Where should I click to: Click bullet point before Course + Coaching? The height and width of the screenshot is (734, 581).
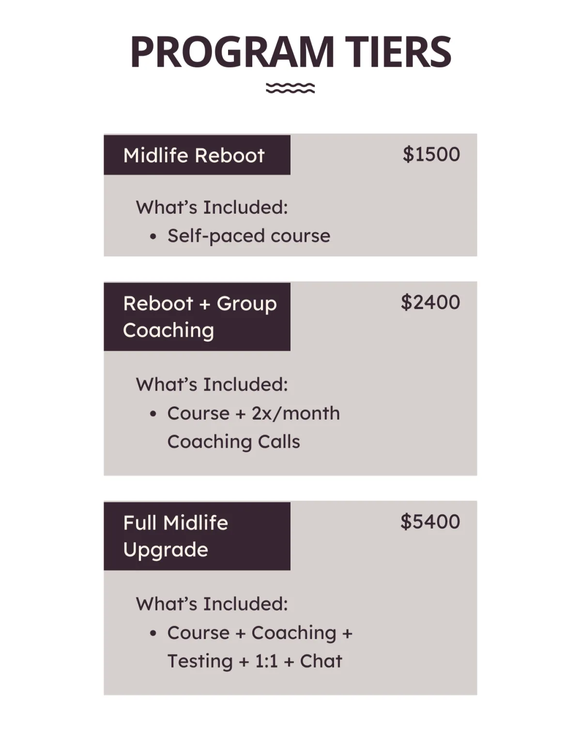tap(153, 634)
